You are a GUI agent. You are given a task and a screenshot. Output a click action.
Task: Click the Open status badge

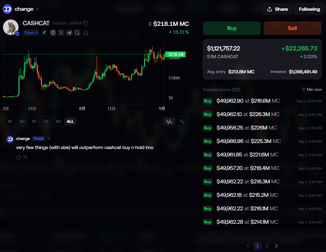click(x=31, y=33)
